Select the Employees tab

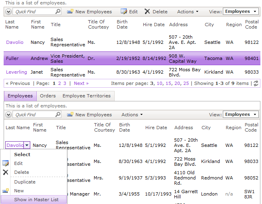click(20, 96)
